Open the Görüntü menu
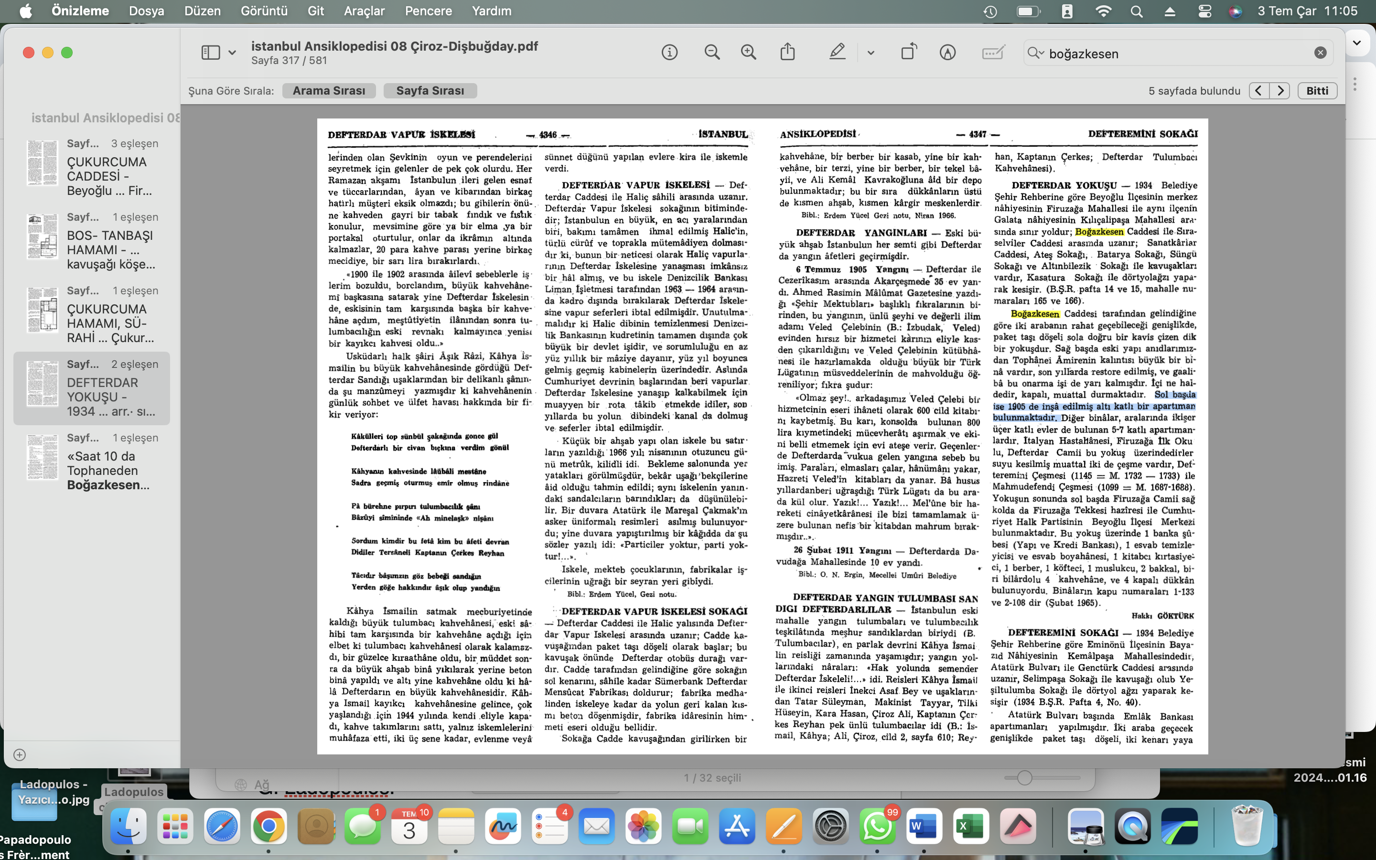This screenshot has width=1376, height=860. [264, 11]
